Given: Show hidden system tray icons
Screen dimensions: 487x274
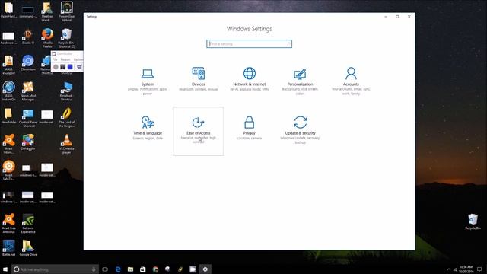Looking at the screenshot, I should [x=448, y=269].
